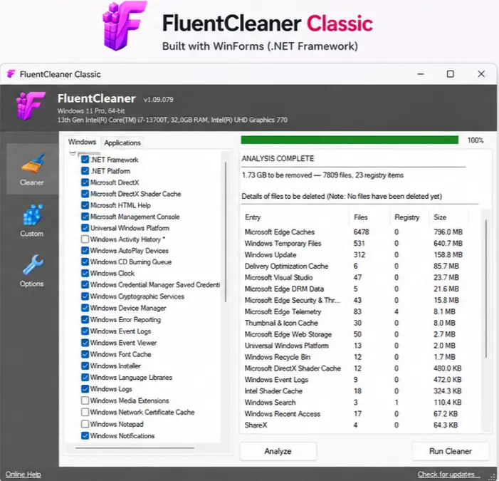499x481 pixels.
Task: Enable the Windows Activity History checkbox
Action: point(85,239)
